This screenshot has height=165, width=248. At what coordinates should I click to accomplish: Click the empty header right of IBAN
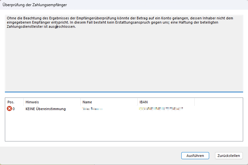tap(218, 102)
